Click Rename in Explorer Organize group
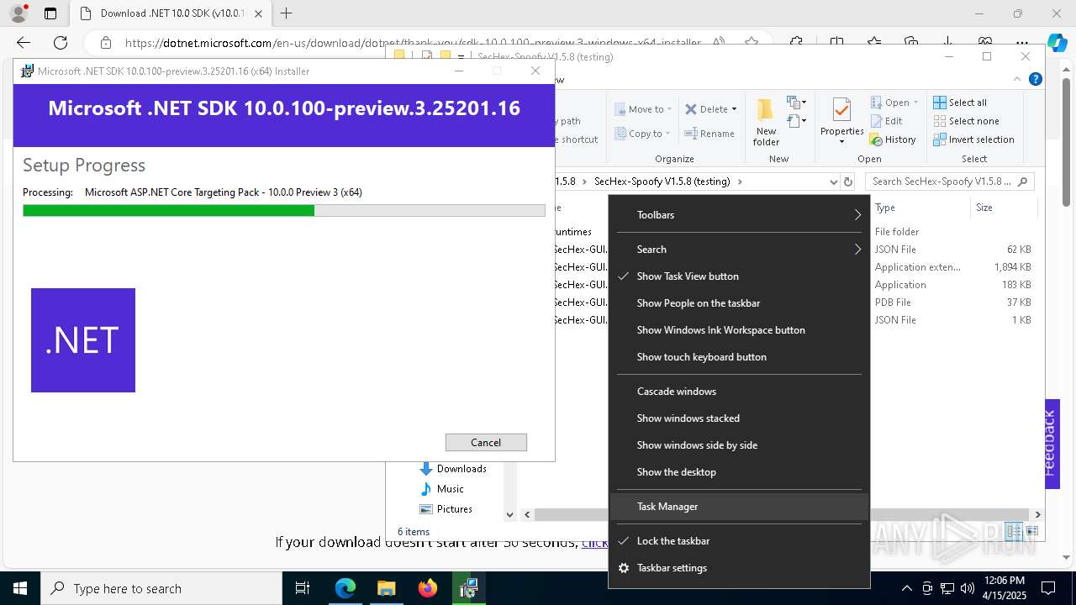Viewport: 1076px width, 605px height. tap(709, 134)
